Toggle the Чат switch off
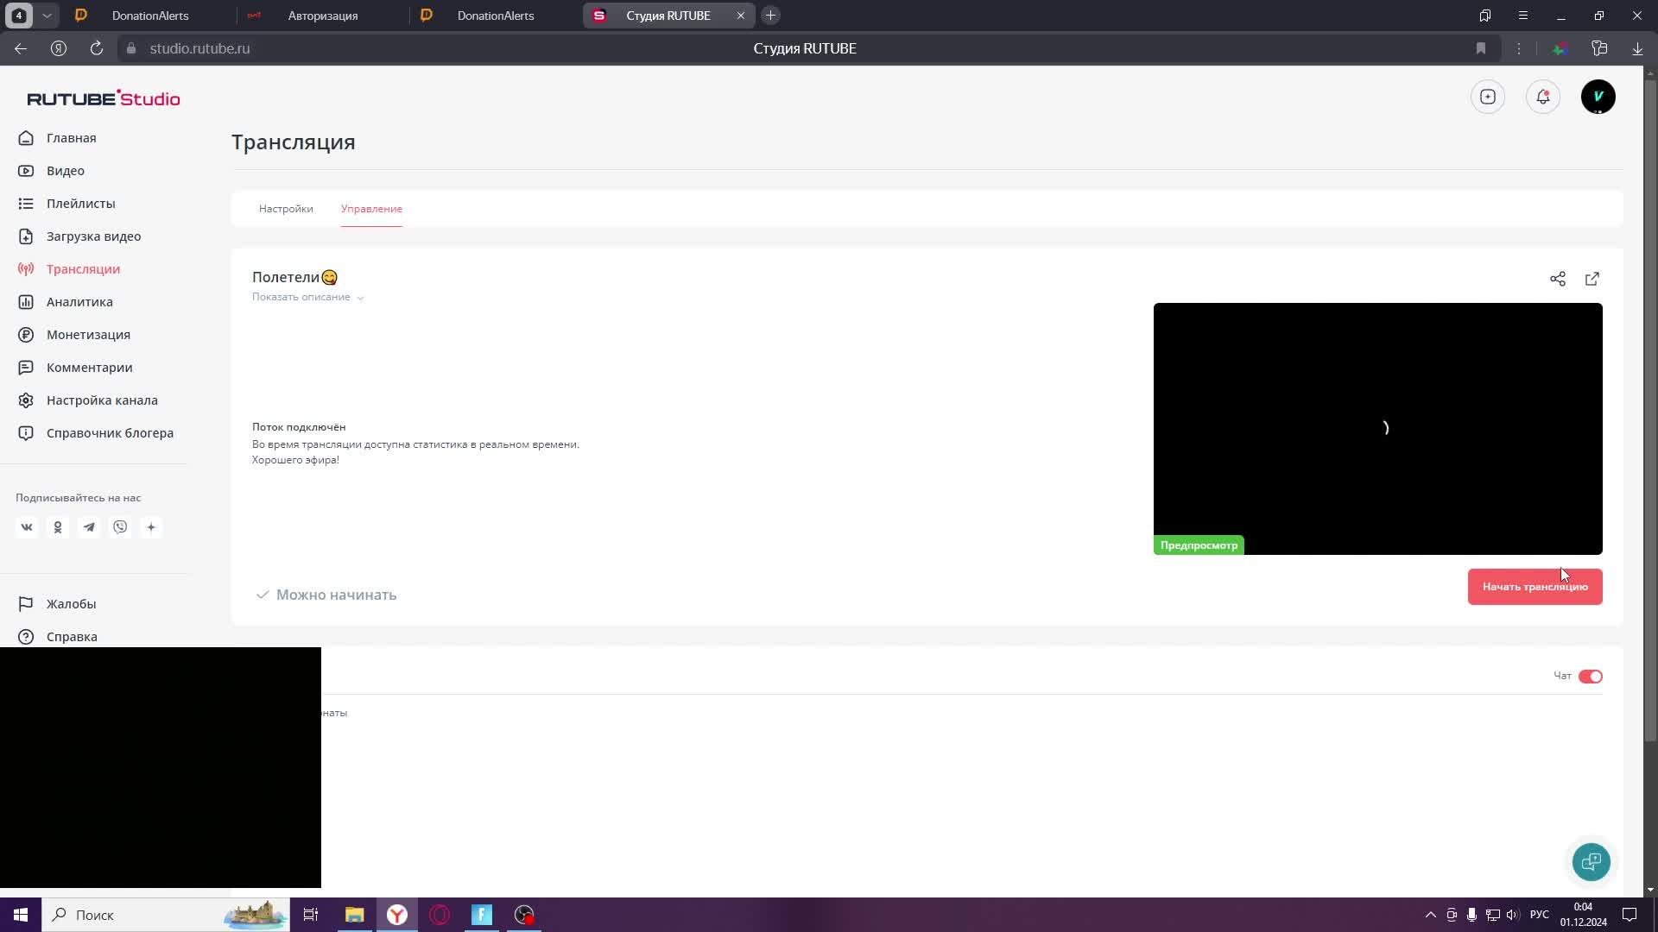Image resolution: width=1658 pixels, height=932 pixels. [1590, 677]
